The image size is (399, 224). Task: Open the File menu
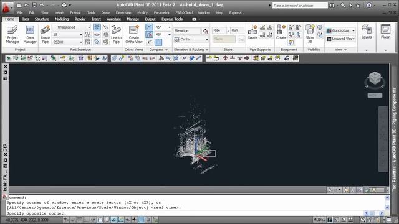(x=20, y=12)
